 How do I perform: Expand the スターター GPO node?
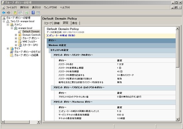[x=16, y=45]
